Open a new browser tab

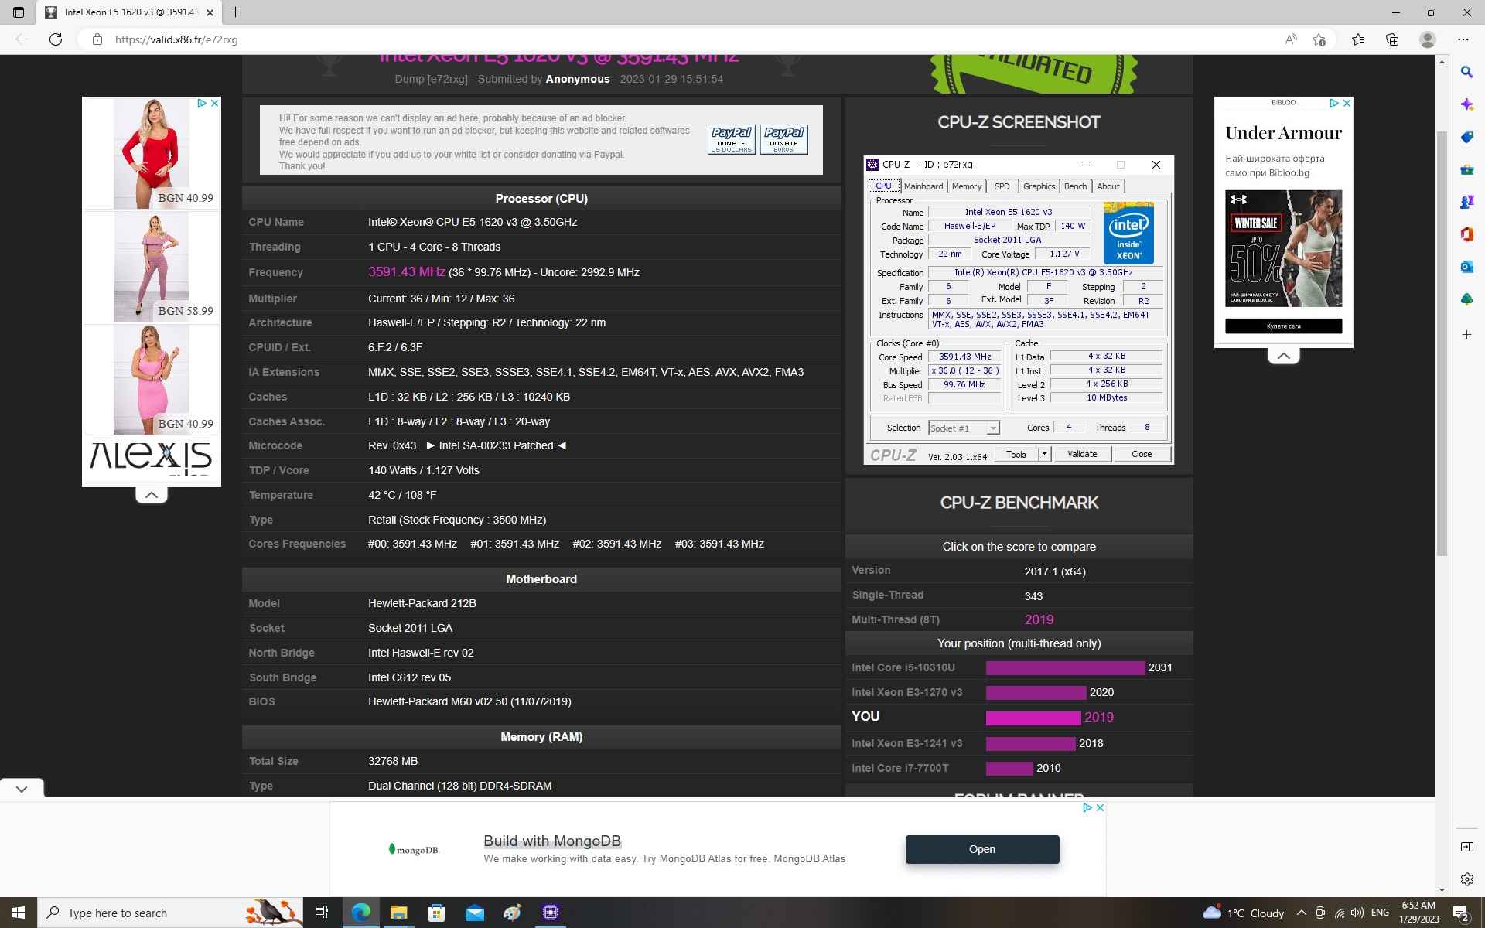click(x=236, y=12)
